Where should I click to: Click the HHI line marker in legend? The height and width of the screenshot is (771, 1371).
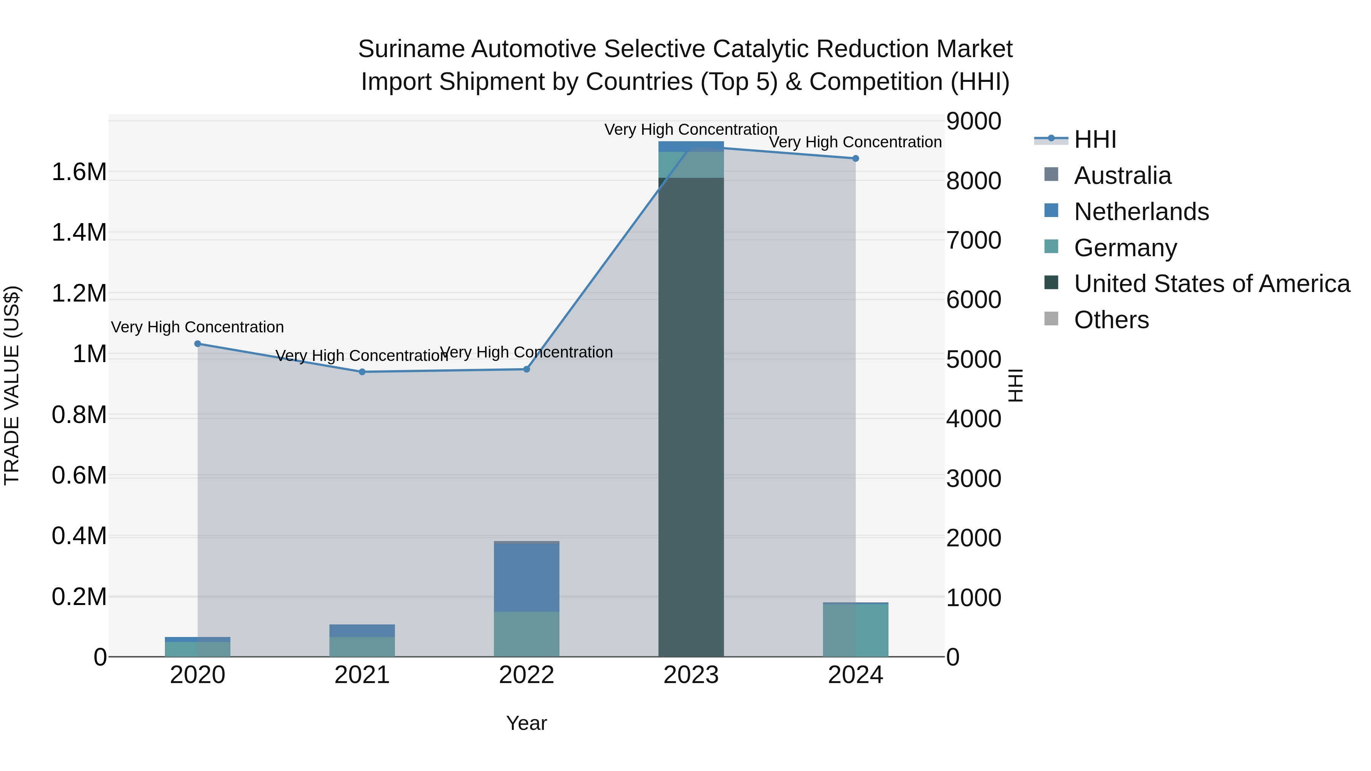point(1051,138)
